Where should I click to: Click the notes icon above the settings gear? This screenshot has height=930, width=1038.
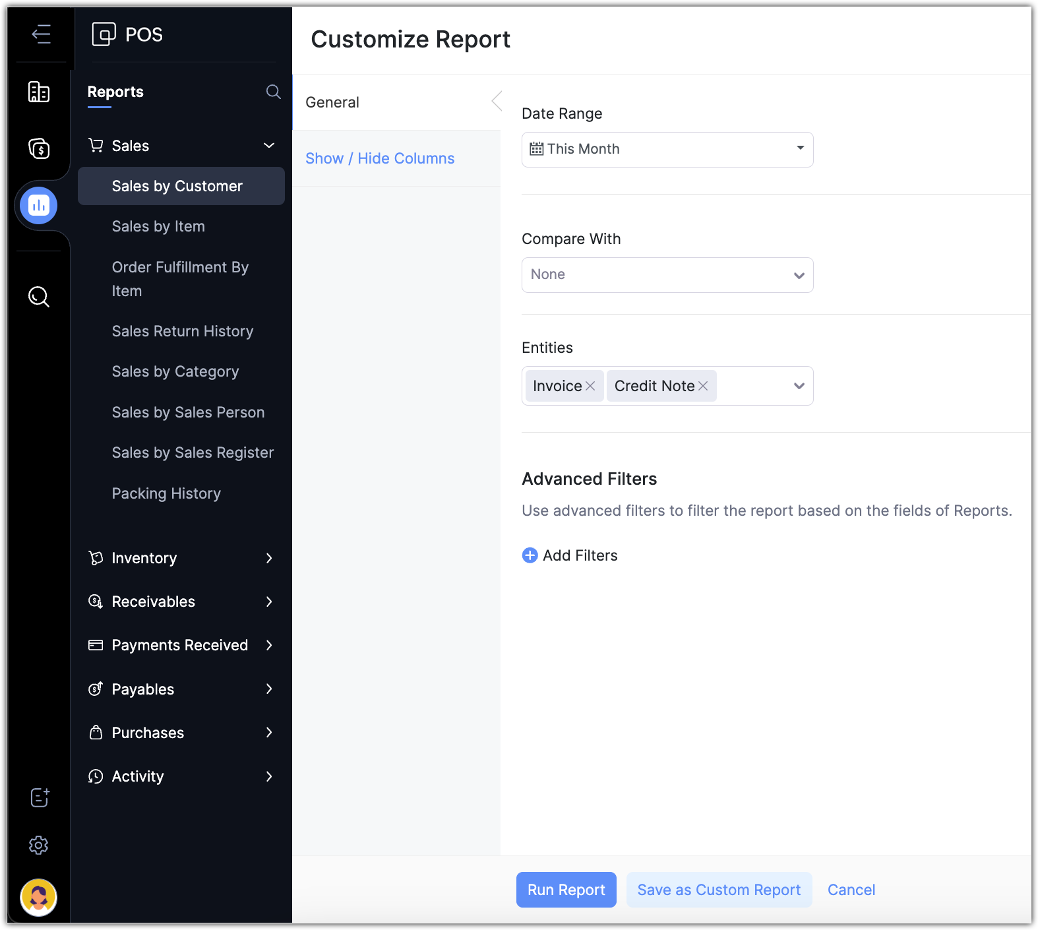click(40, 797)
